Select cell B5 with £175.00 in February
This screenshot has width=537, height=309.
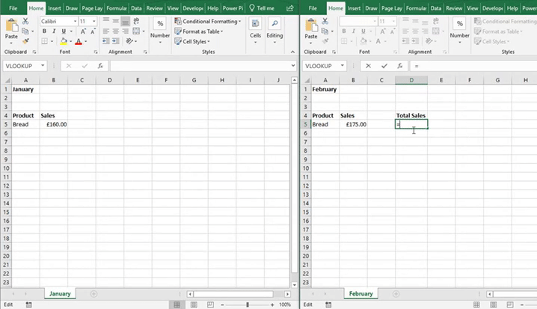pos(353,124)
